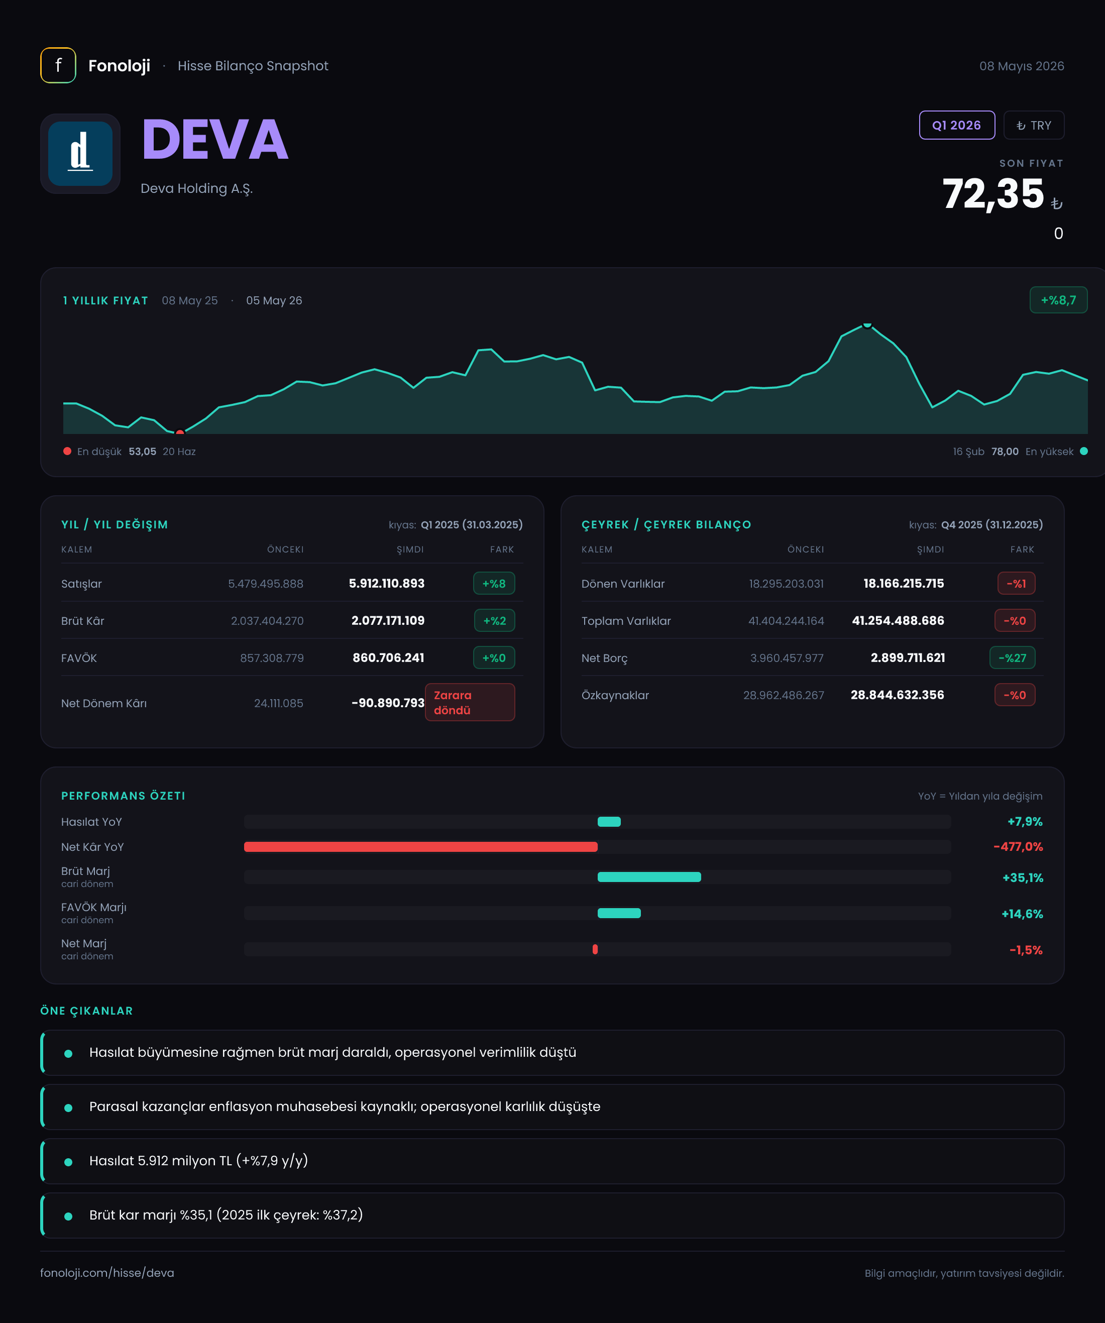Click the red lowest-price marker on chart
The height and width of the screenshot is (1323, 1105).
click(x=179, y=432)
